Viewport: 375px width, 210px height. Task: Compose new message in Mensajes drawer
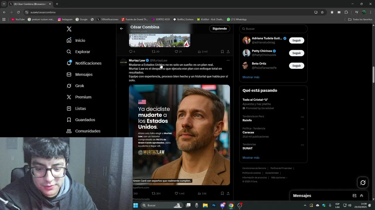354,196
